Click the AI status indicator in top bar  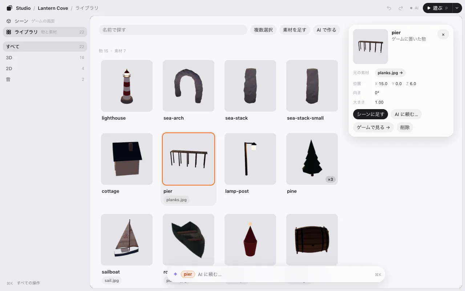[414, 8]
